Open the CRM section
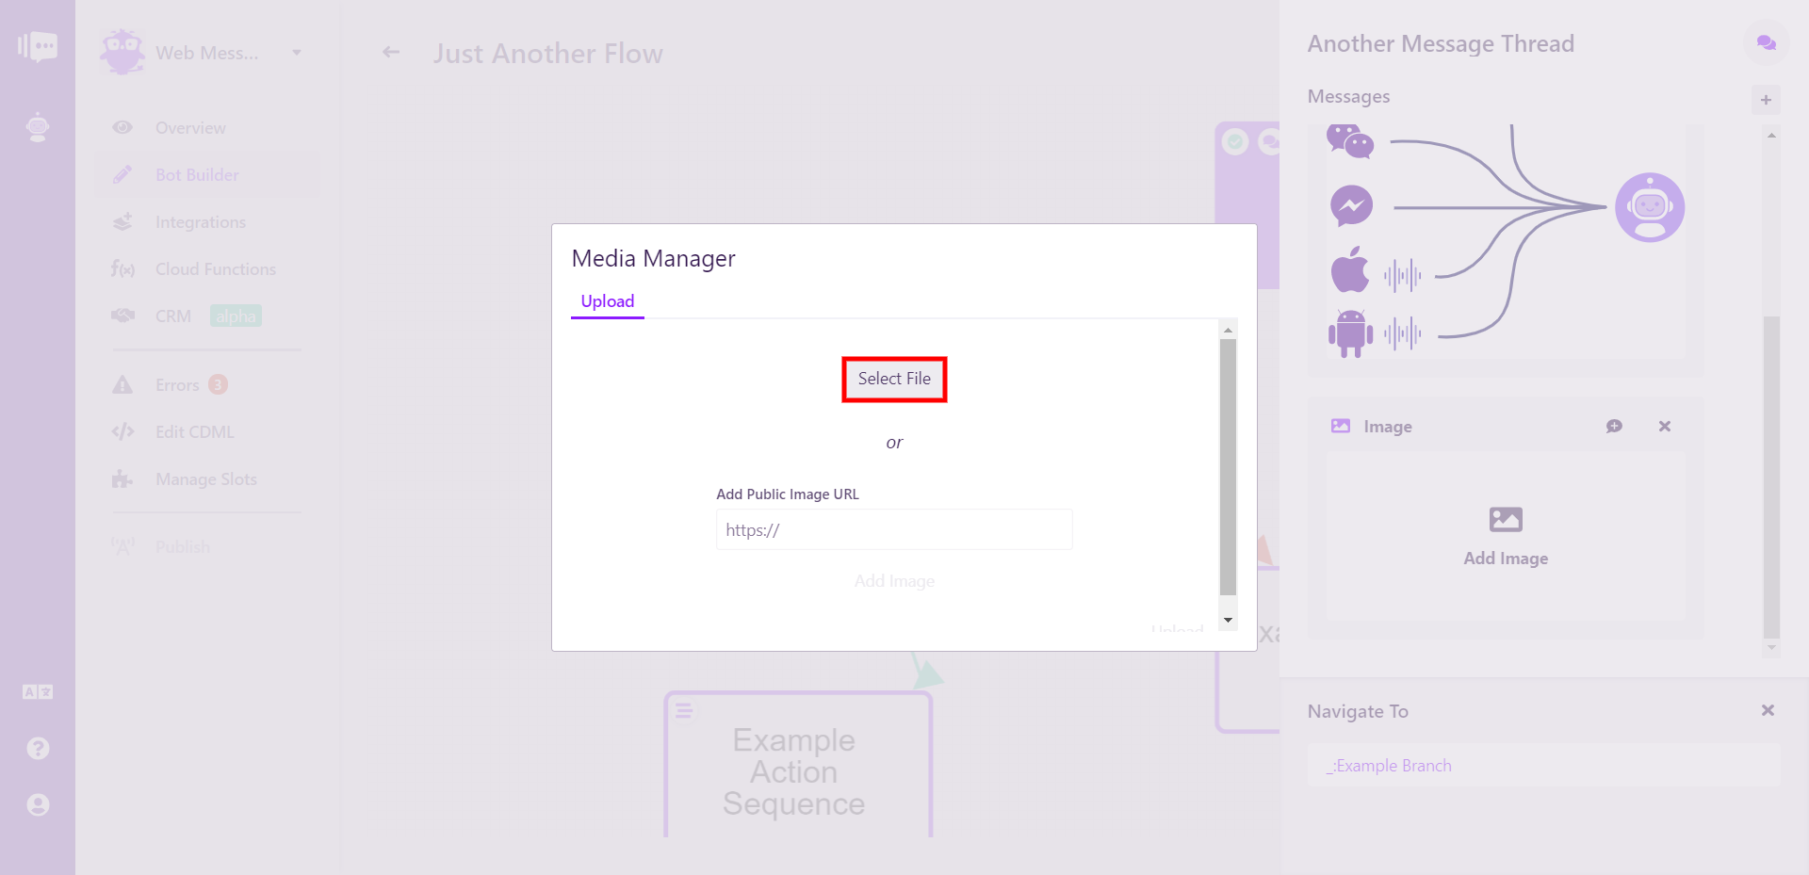The width and height of the screenshot is (1809, 875). pyautogui.click(x=173, y=316)
